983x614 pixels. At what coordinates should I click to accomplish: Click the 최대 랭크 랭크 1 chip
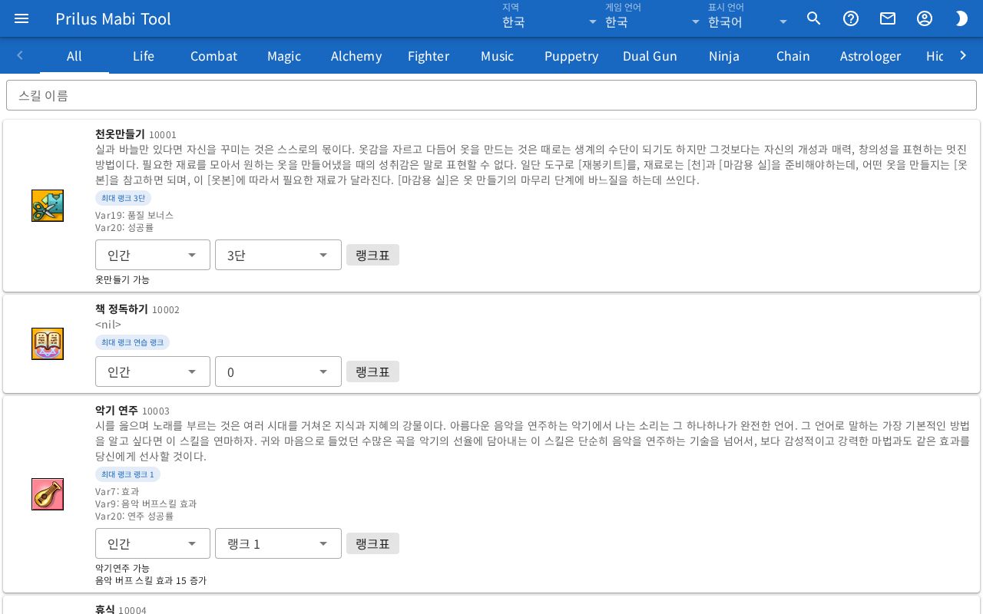127,474
